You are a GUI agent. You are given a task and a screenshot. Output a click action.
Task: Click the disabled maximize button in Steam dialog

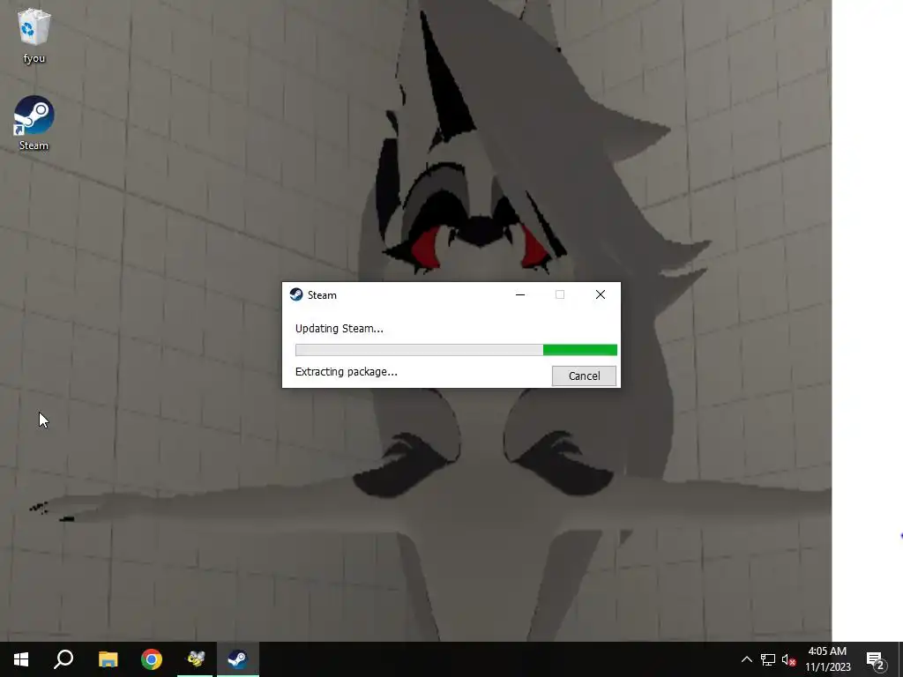[x=560, y=294]
